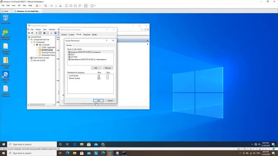The height and width of the screenshot is (156, 278).
Task: Click the right arrow of the tree scrollbar
Action: click(x=54, y=104)
